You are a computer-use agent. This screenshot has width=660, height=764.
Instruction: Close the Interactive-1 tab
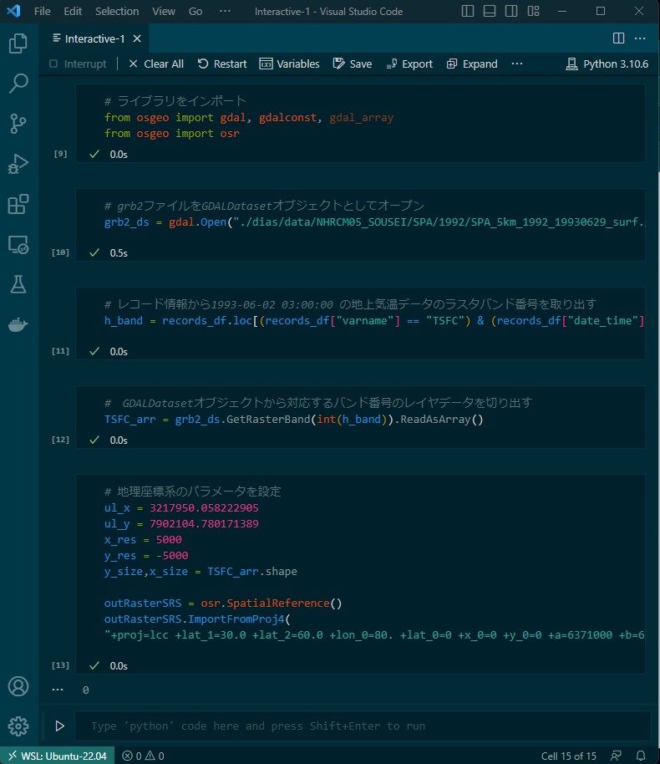click(x=137, y=38)
